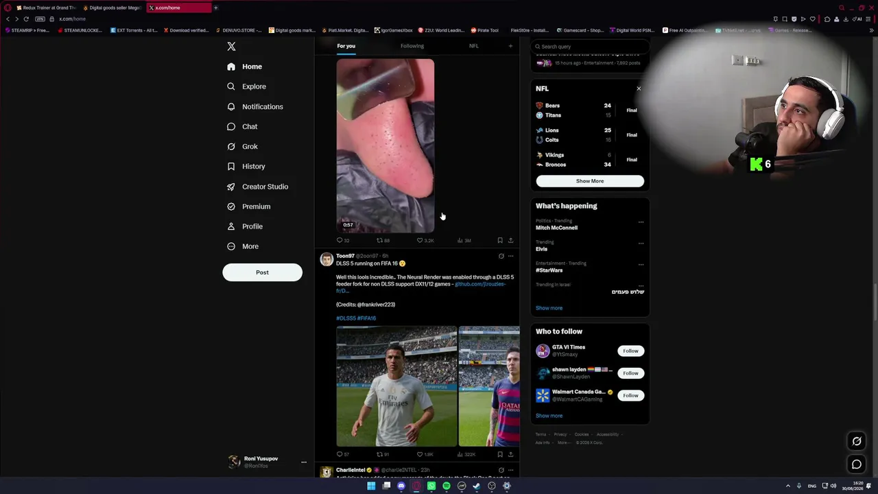Open Toon97's profile avatar
This screenshot has width=878, height=494.
pyautogui.click(x=327, y=259)
